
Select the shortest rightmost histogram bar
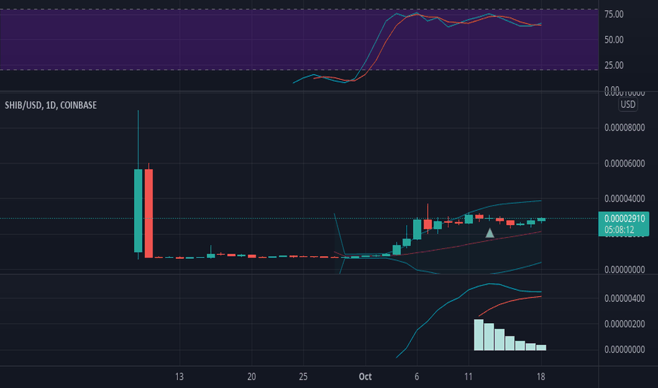[541, 348]
